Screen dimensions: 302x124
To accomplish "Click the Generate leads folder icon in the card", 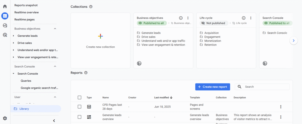I will pos(138,33).
